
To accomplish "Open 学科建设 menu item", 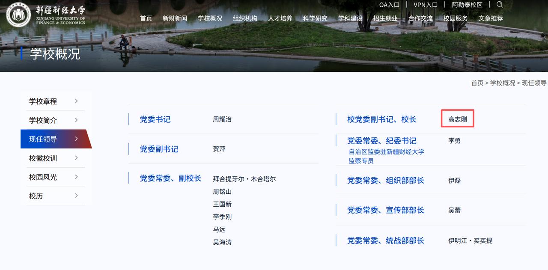I will coord(350,18).
